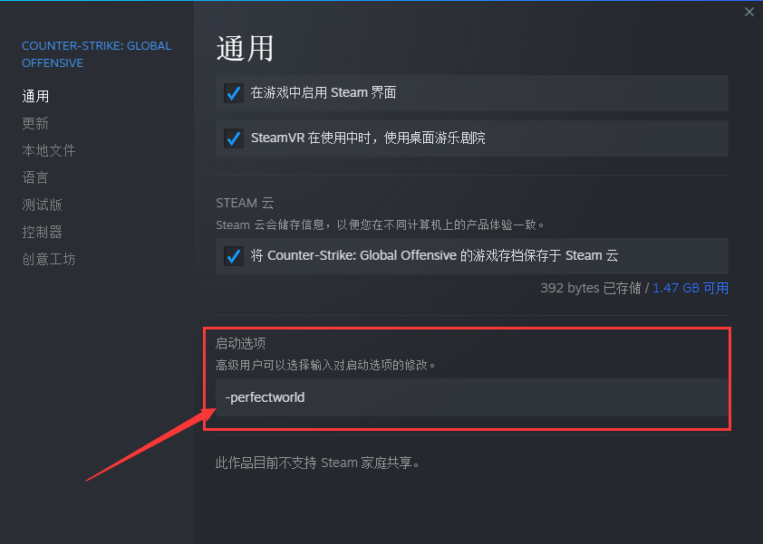Click the Counter-Strike: Global Offensive title
Screen dimensions: 763x544
click(x=97, y=54)
